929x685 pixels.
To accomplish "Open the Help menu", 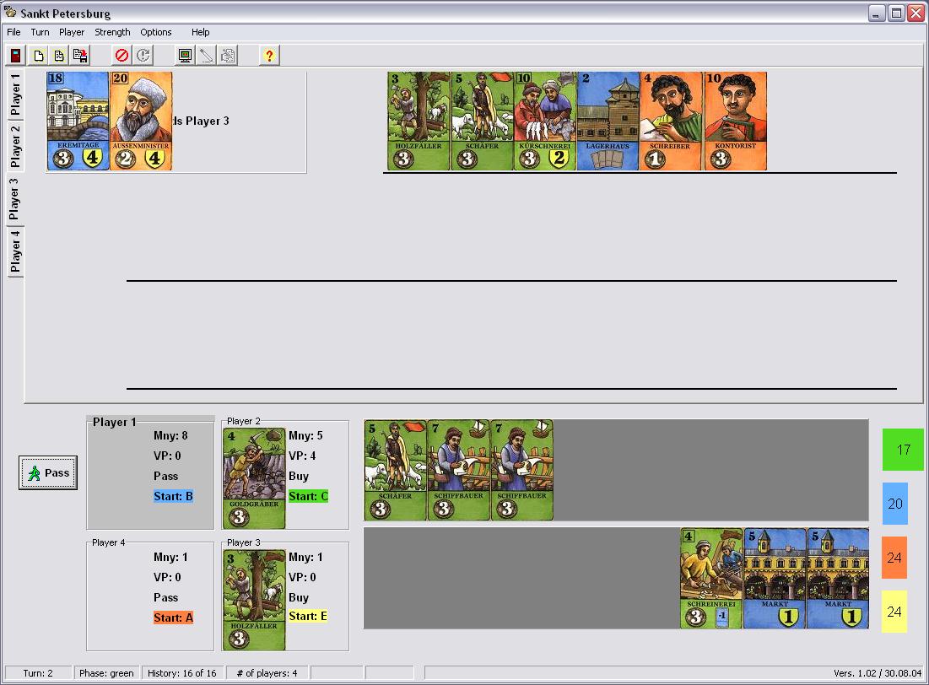I will tap(200, 32).
